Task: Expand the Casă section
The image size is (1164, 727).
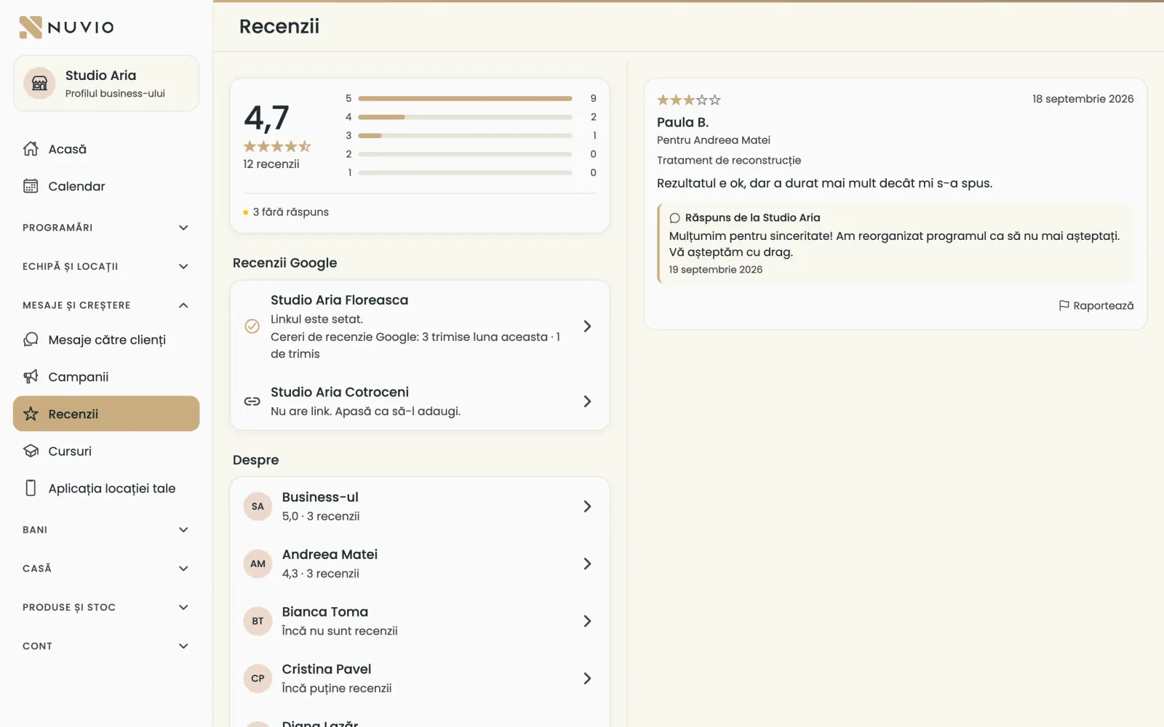Action: [106, 569]
